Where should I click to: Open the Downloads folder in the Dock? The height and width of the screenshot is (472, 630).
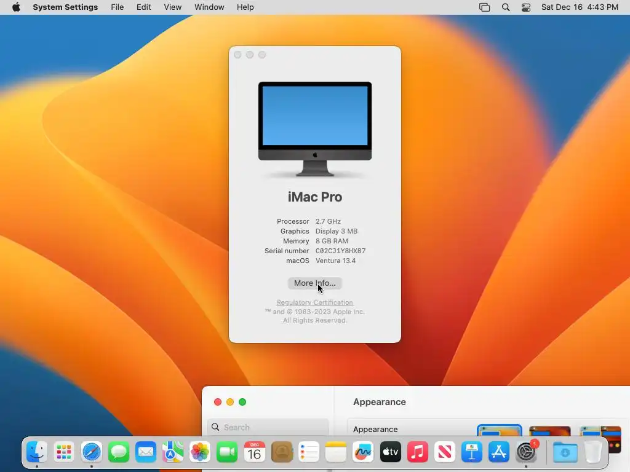click(x=565, y=452)
